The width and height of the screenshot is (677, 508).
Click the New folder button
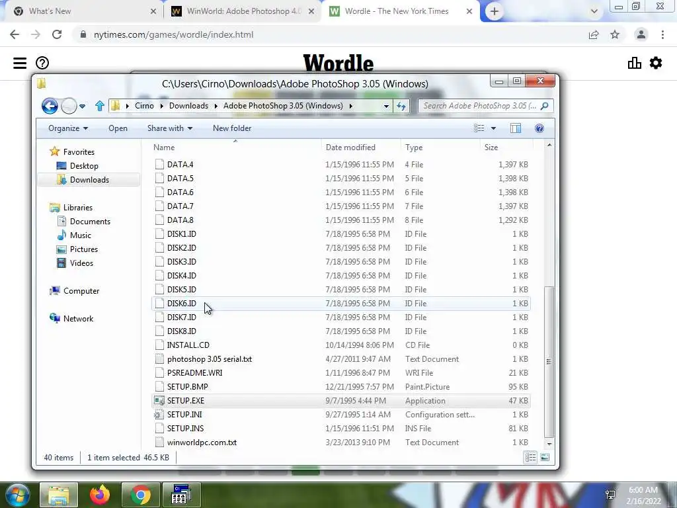pyautogui.click(x=232, y=128)
